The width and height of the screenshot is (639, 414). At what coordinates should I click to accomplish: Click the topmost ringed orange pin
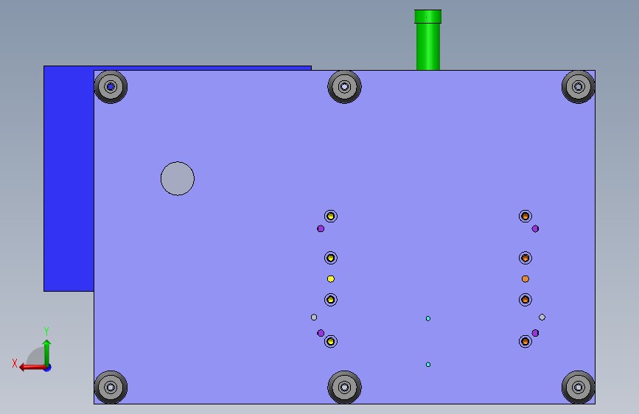click(525, 216)
